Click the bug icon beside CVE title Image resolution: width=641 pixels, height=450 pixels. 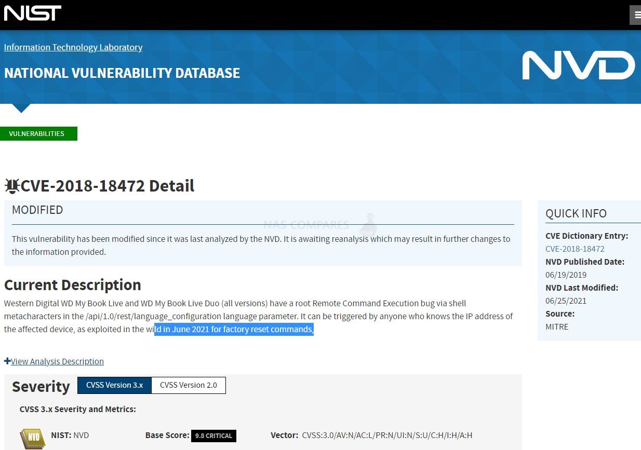(x=12, y=186)
